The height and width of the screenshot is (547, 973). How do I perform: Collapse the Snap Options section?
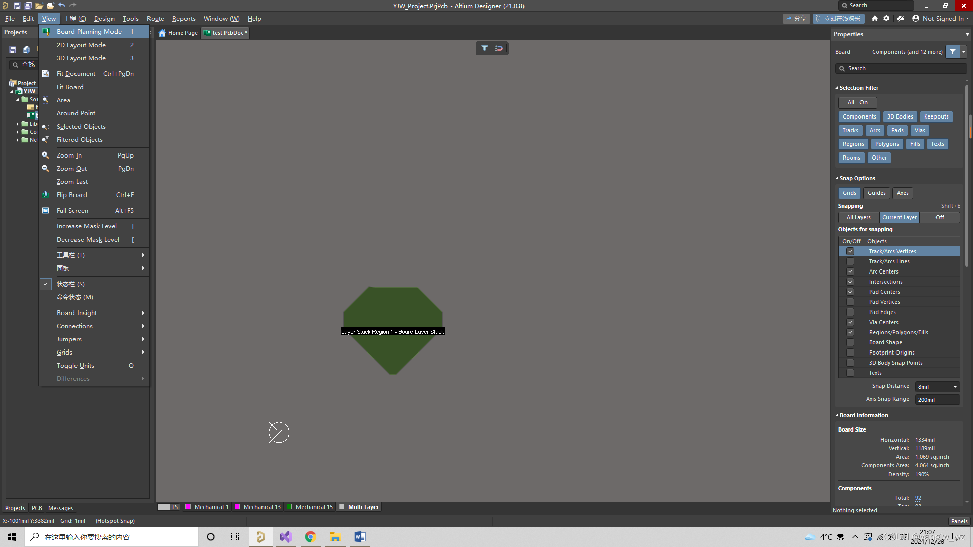837,179
